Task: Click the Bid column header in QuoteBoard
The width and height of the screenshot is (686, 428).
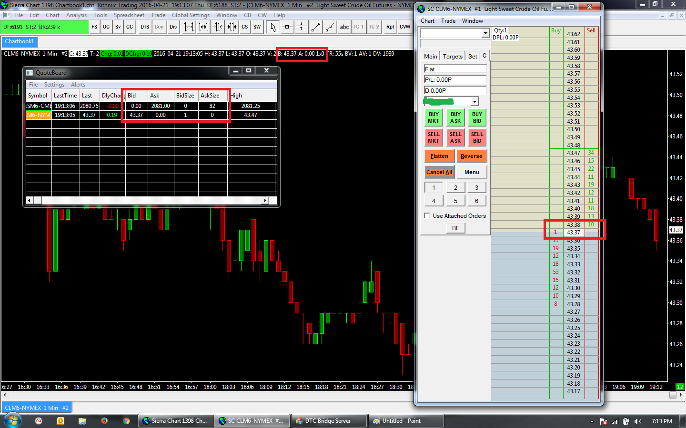Action: [x=137, y=96]
